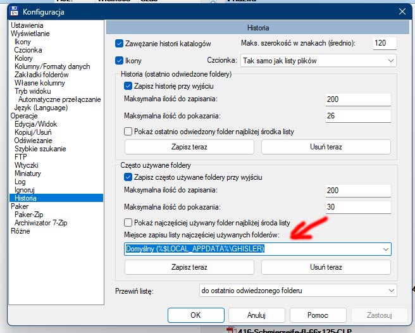Image resolution: width=415 pixels, height=333 pixels.
Task: Open the Przewiń listę dropdown
Action: pyautogui.click(x=298, y=291)
